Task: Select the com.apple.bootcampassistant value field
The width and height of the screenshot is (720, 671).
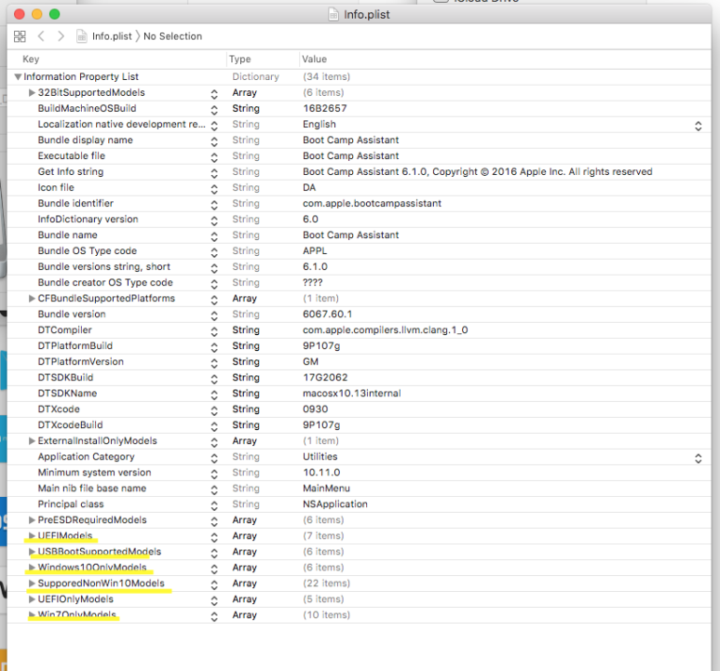Action: [372, 203]
